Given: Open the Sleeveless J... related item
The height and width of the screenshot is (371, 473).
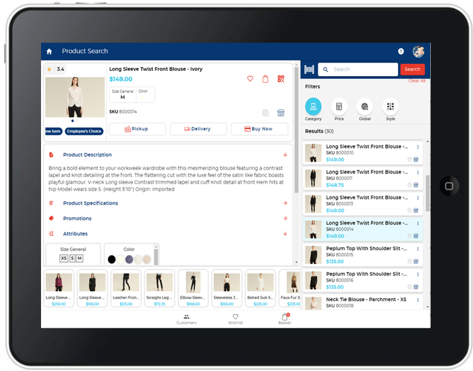Looking at the screenshot, I should (227, 288).
